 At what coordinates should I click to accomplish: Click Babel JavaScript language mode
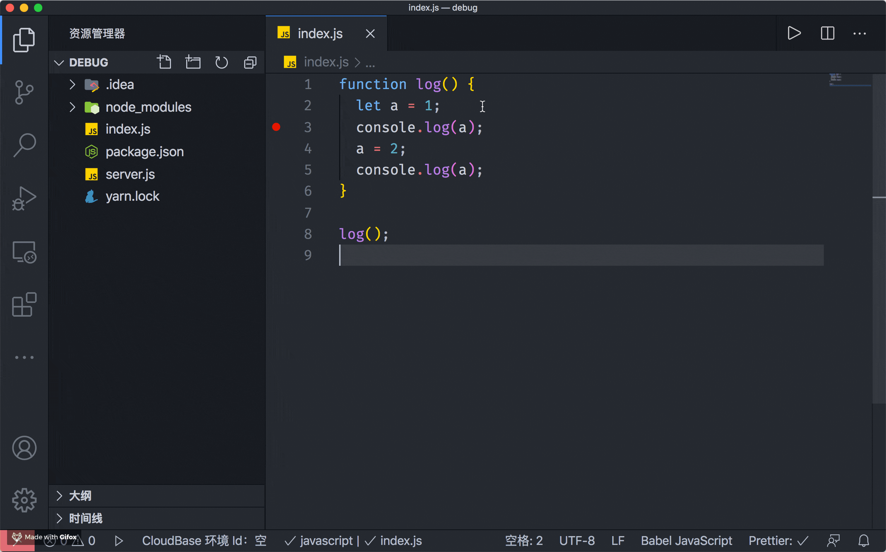(686, 541)
